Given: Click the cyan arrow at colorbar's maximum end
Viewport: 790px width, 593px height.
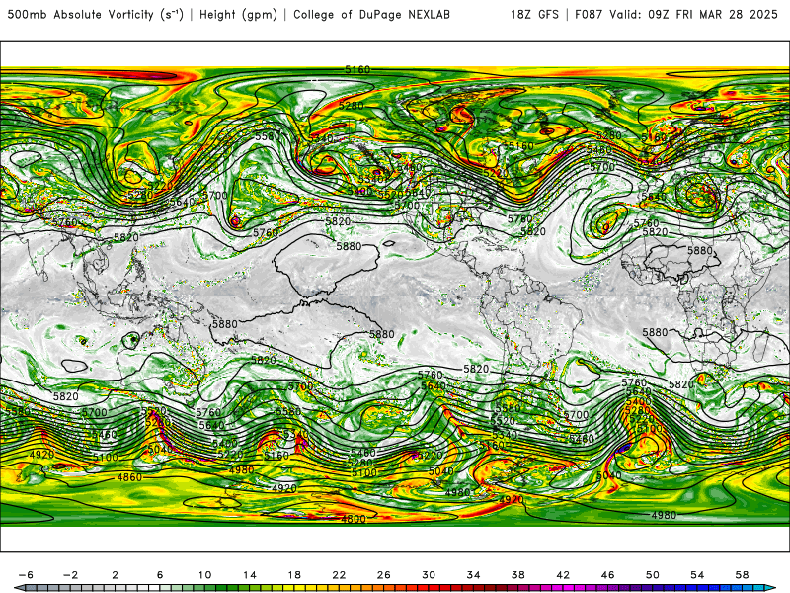Looking at the screenshot, I should (x=772, y=588).
